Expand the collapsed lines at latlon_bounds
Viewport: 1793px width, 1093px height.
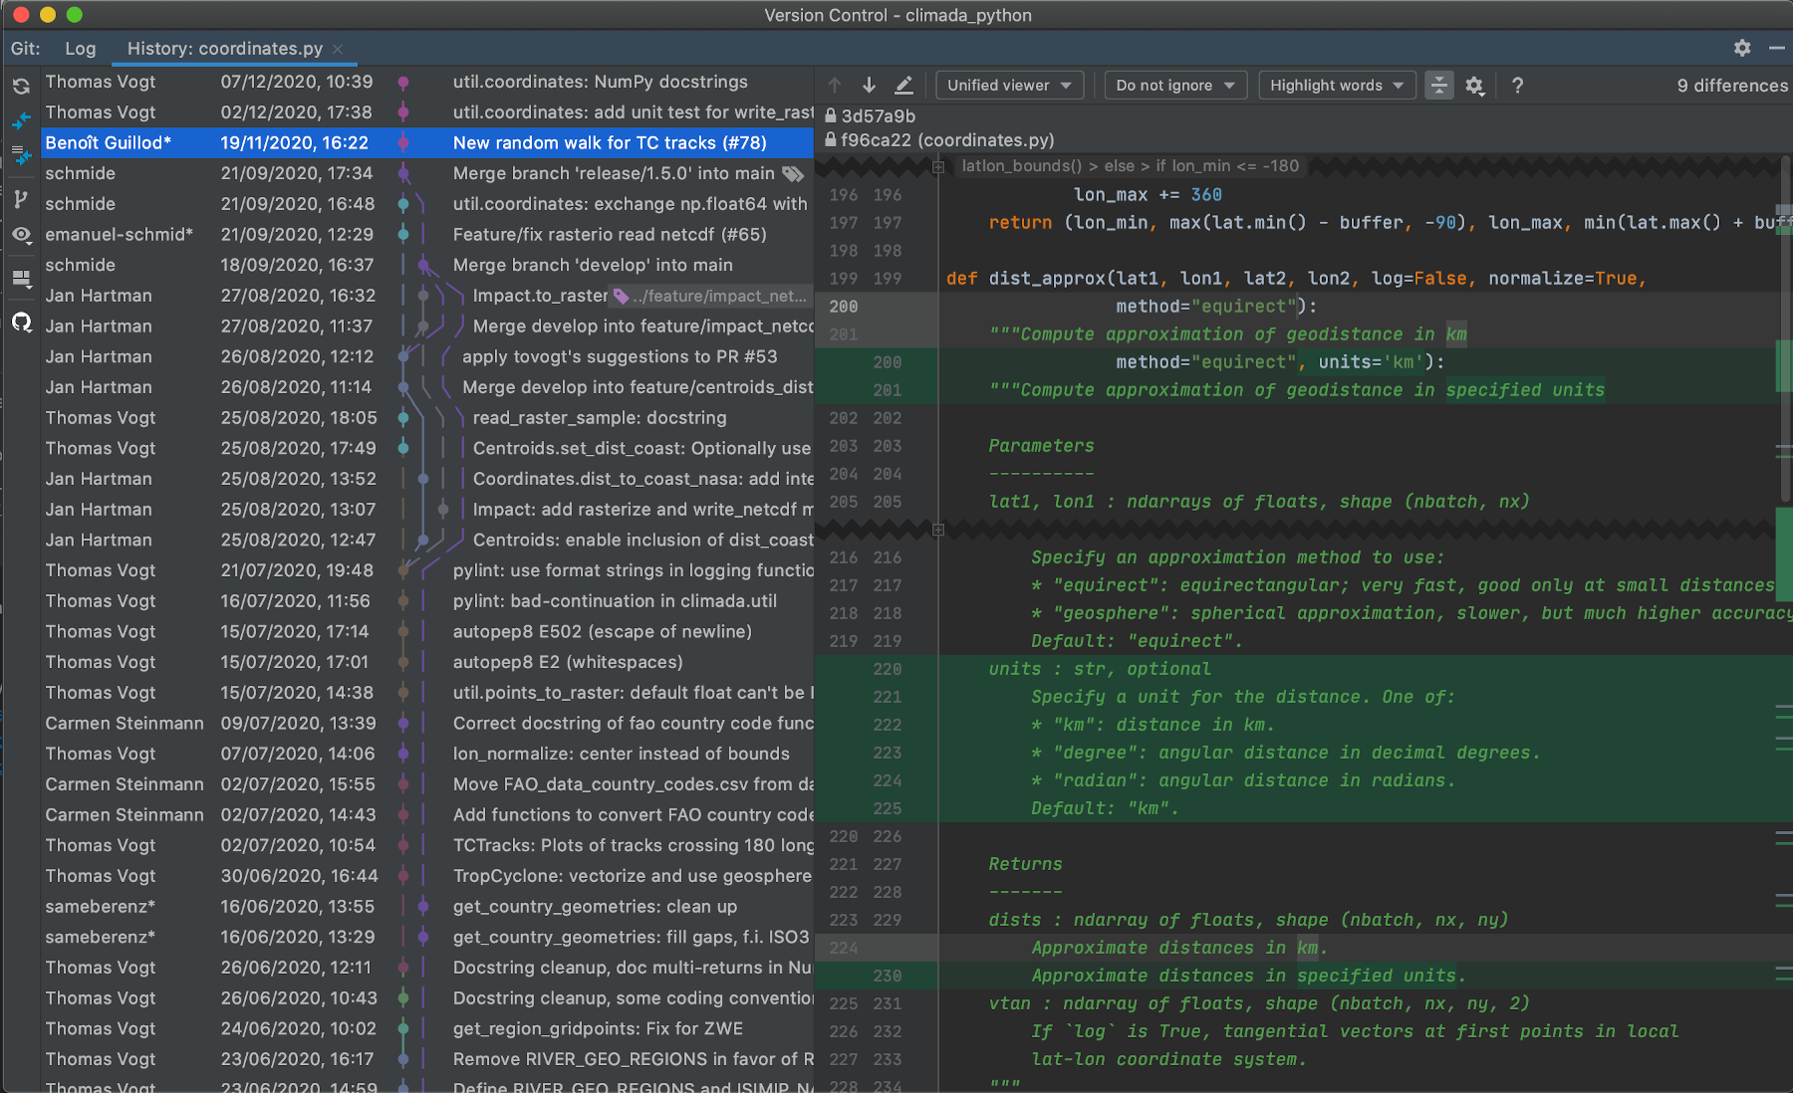937,166
